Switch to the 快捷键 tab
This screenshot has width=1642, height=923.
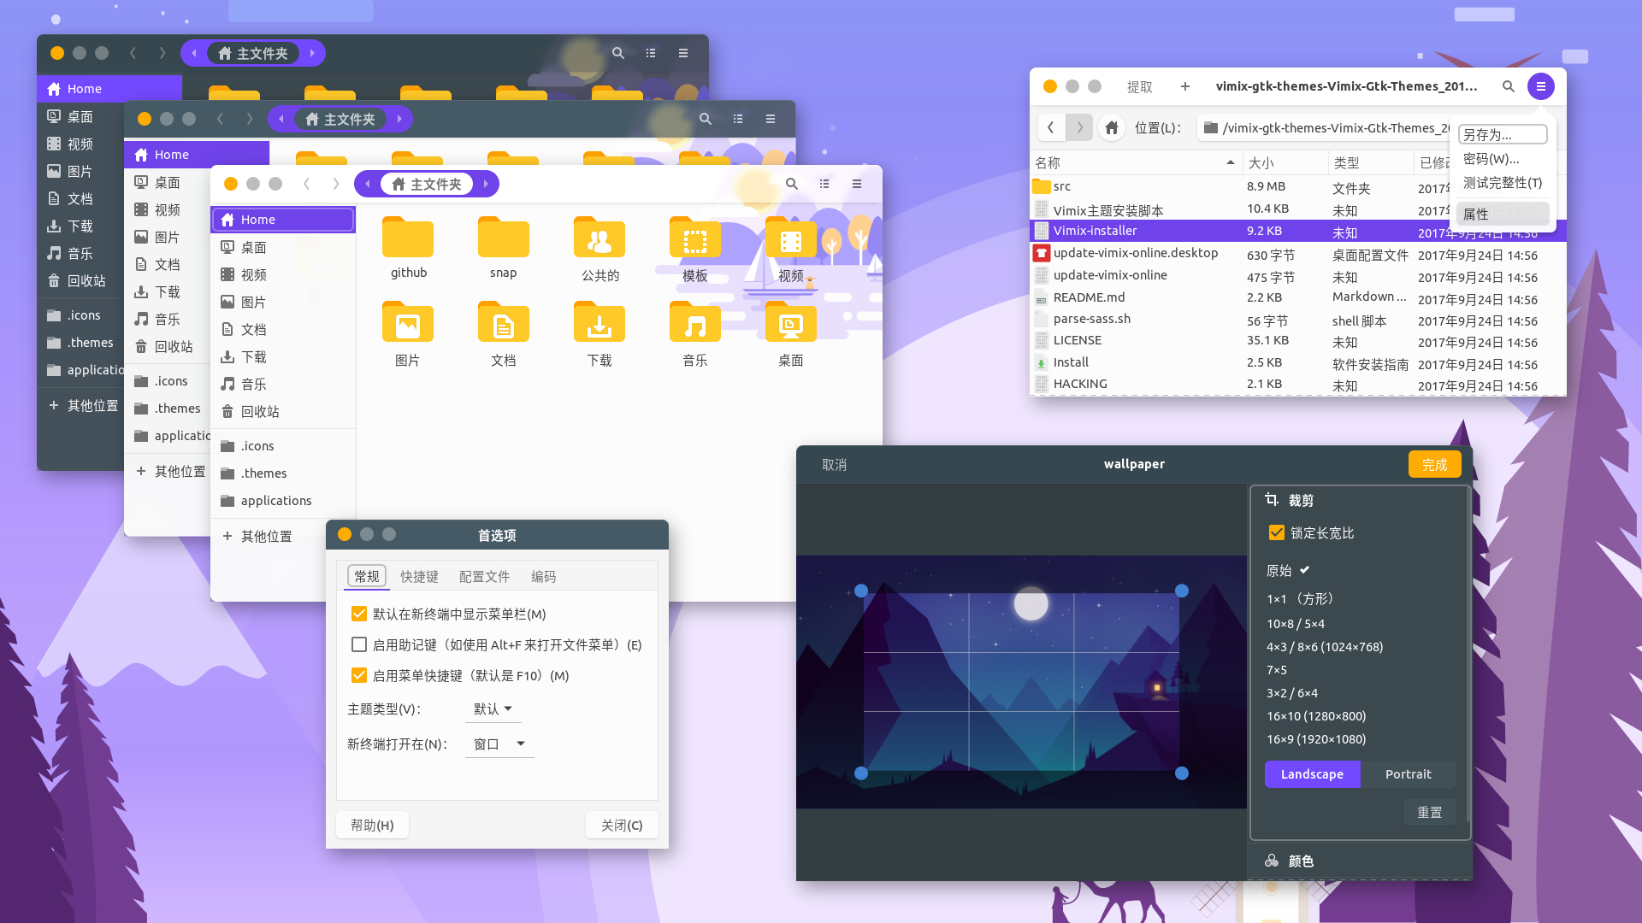click(419, 576)
